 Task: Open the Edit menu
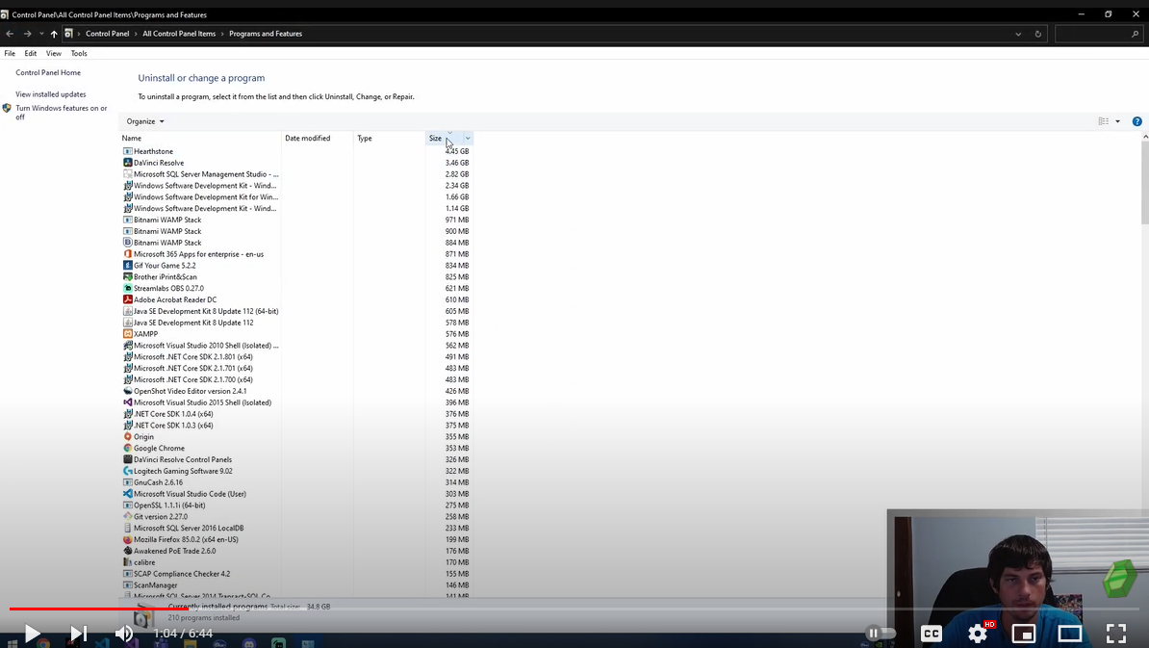coord(30,54)
